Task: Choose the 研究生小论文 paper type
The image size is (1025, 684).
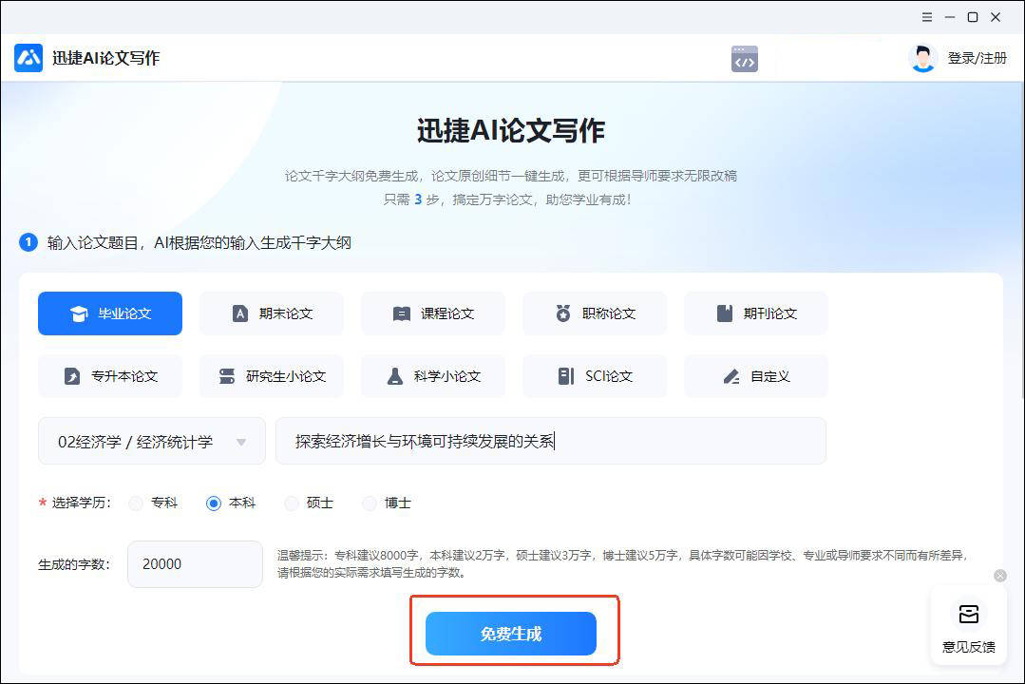Action: tap(272, 376)
